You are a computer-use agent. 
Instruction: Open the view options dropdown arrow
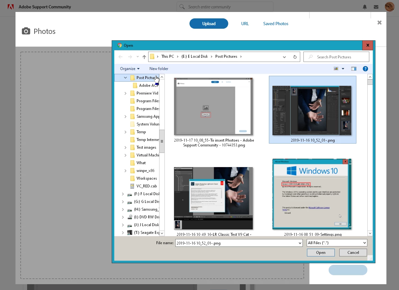coord(343,69)
